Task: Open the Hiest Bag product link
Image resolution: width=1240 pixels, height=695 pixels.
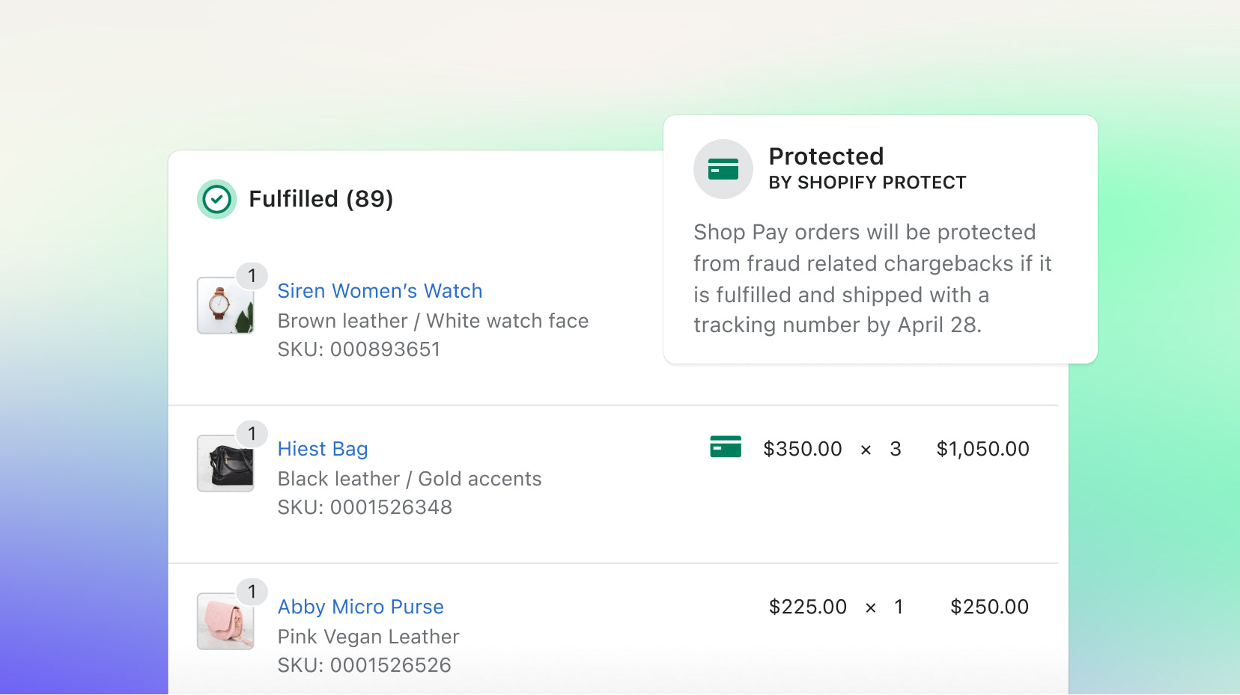Action: [322, 449]
